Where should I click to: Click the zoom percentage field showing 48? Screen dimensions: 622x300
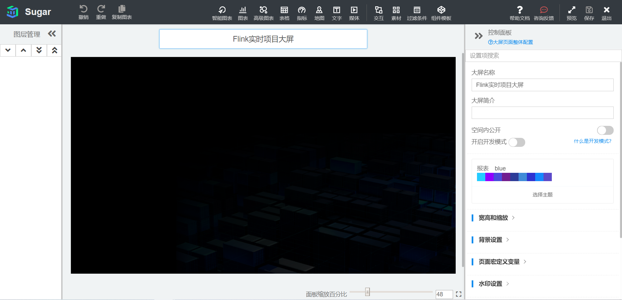444,294
